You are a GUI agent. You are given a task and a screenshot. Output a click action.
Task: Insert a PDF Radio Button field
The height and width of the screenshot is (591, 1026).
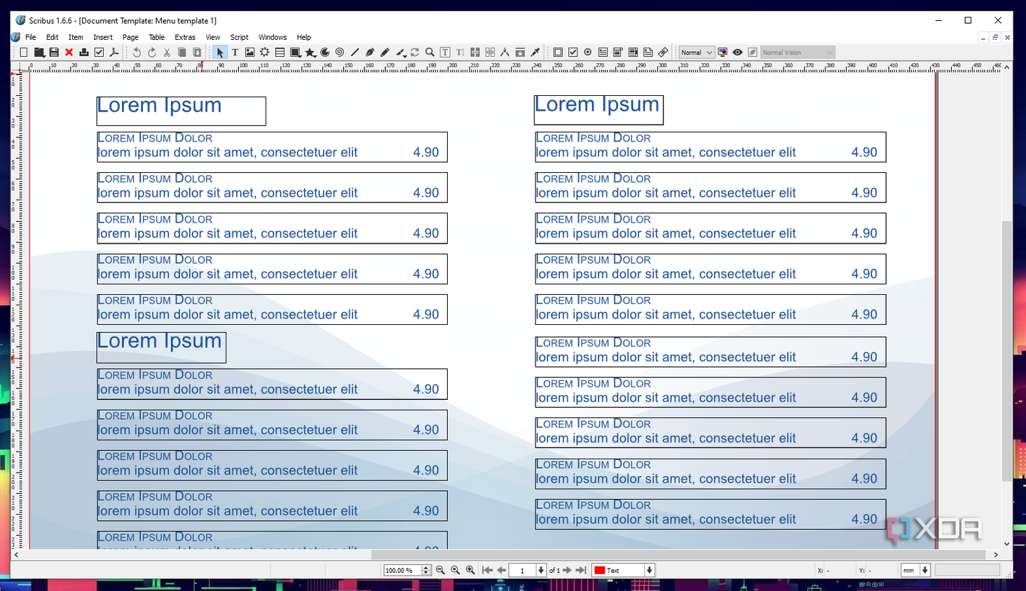point(588,53)
